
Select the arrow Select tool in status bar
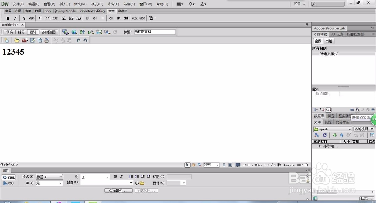(x=187, y=165)
